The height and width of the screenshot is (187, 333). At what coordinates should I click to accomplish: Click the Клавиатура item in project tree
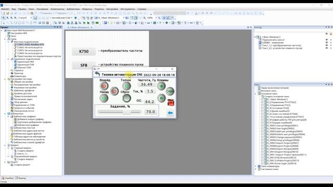point(20,76)
